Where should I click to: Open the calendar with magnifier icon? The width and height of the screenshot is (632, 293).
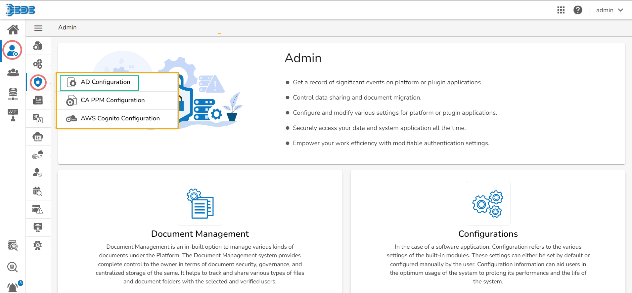(x=38, y=191)
